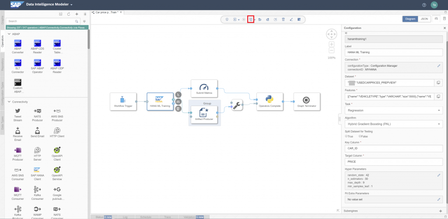
Task: Select False for Split Dataset
Action: pyautogui.click(x=360, y=137)
